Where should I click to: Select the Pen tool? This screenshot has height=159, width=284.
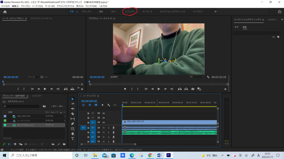[x=73, y=124]
